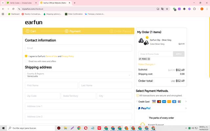Open the Shipping options bookmark
This screenshot has height=131, width=210.
(52, 14)
